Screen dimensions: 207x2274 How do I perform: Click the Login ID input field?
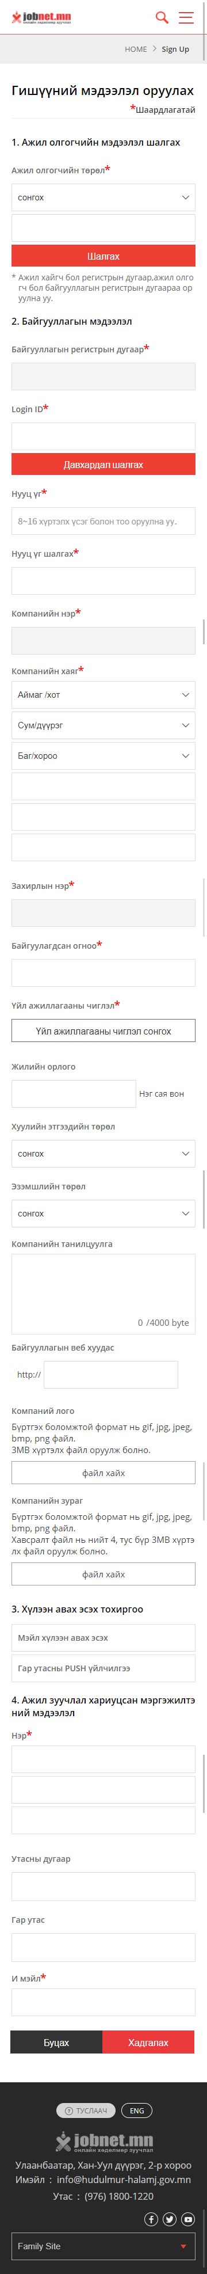103,436
